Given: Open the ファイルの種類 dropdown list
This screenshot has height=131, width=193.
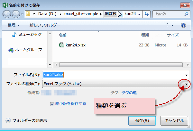Looking at the screenshot, I should [x=186, y=84].
